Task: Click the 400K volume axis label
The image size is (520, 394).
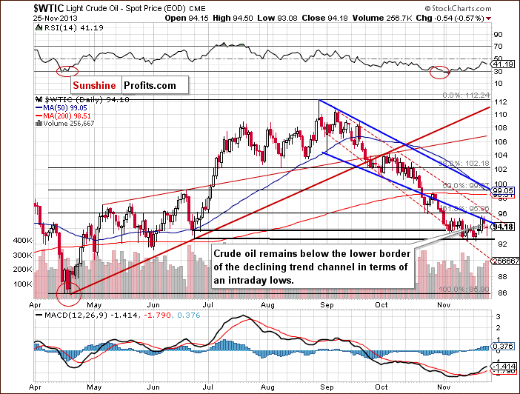Action: point(23,240)
